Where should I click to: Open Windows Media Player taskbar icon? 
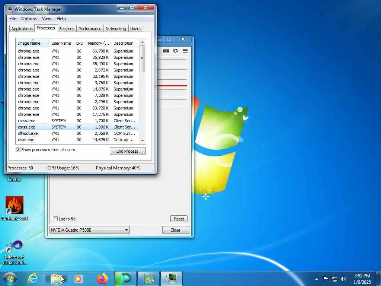pos(78,279)
